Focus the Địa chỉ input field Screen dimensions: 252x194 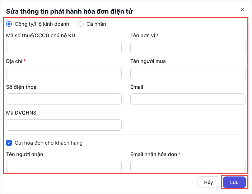pos(64,73)
